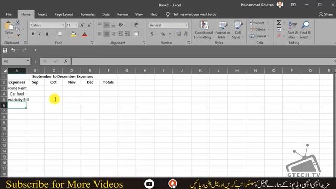
Task: Toggle Bold formatting
Action: pos(33,34)
